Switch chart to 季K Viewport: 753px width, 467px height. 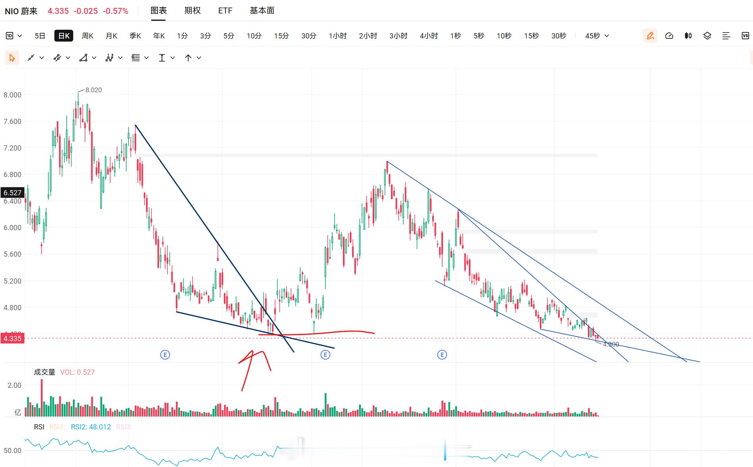135,36
